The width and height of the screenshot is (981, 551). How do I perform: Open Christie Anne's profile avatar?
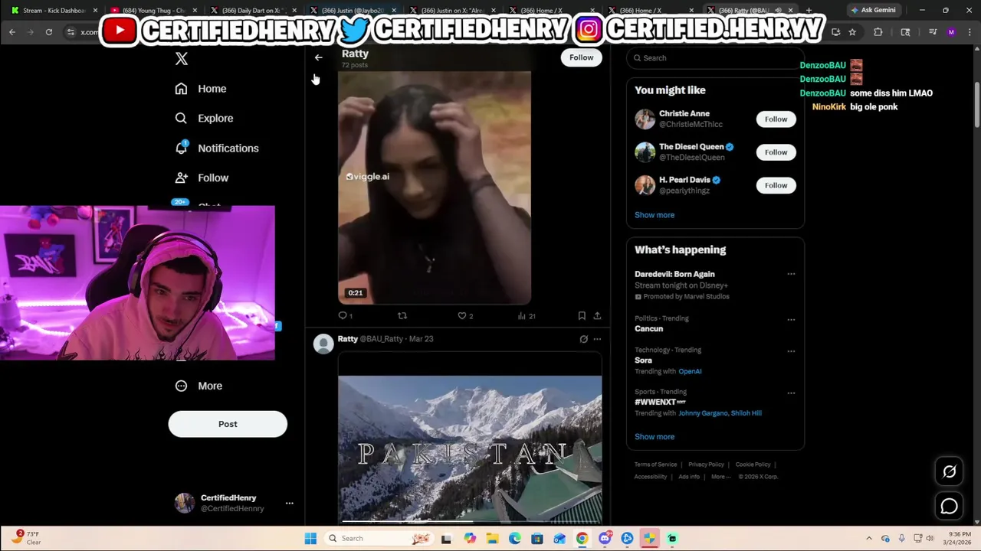645,119
